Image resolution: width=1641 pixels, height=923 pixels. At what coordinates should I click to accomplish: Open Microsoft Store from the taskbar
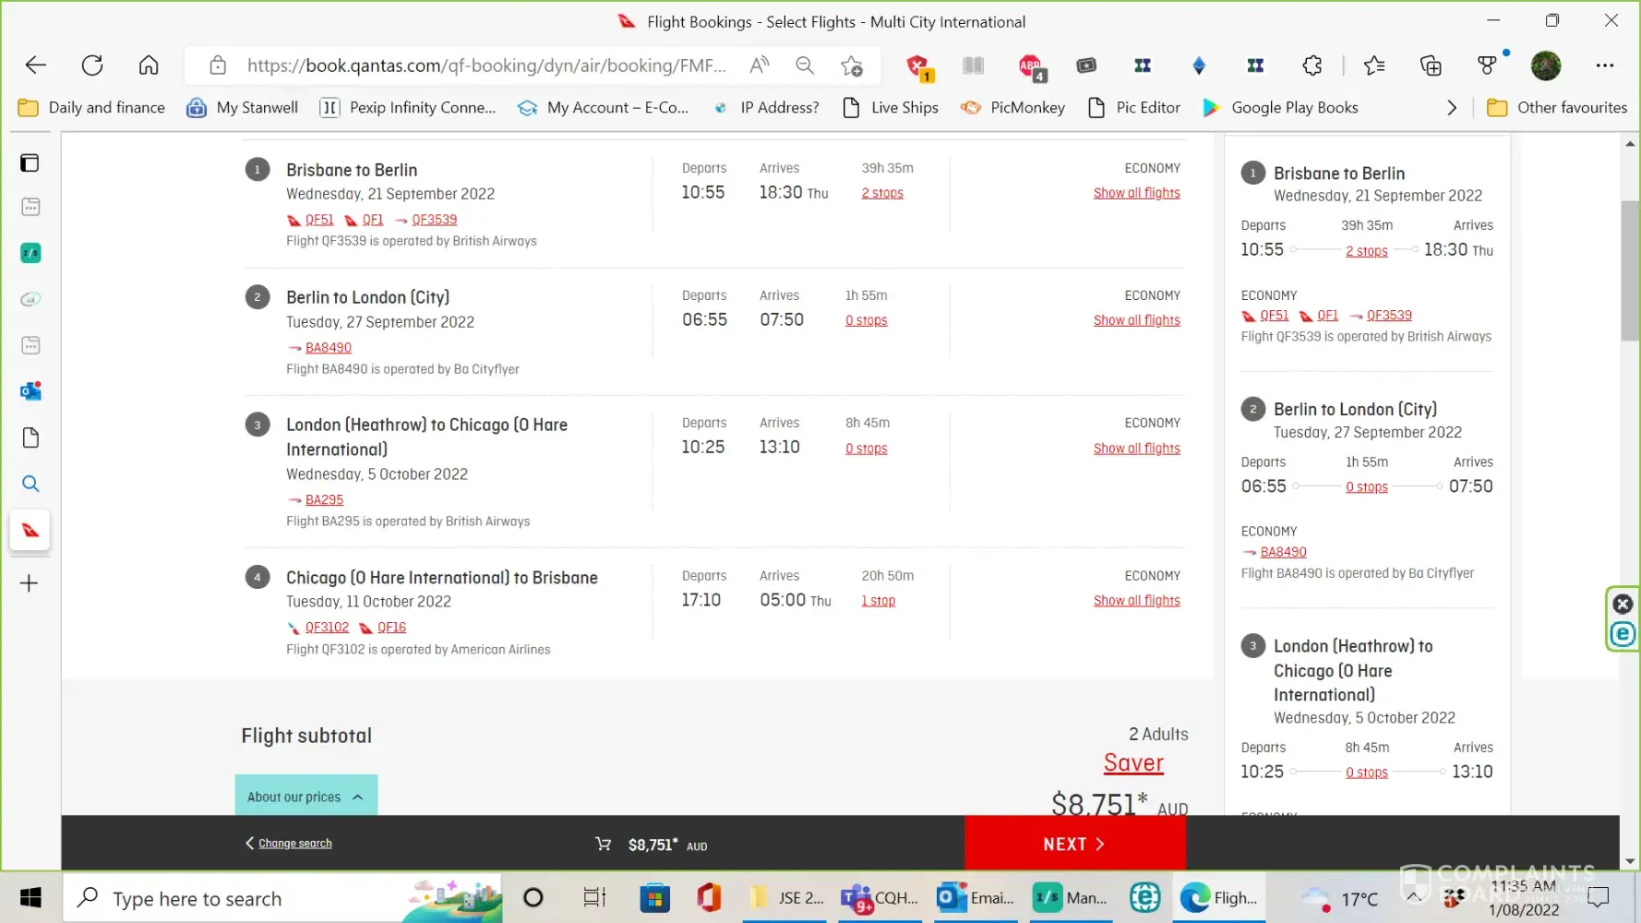coord(654,898)
